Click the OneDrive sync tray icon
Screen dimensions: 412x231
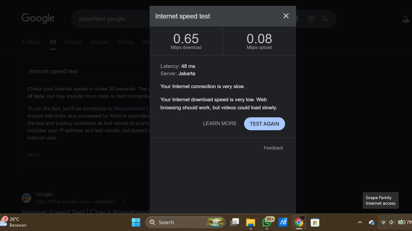[371, 222]
